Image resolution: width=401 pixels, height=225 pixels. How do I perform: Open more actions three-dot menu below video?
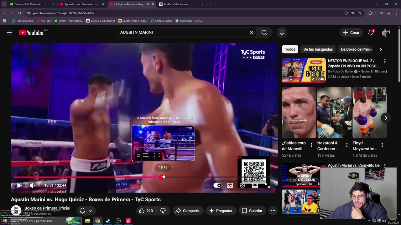tap(273, 211)
